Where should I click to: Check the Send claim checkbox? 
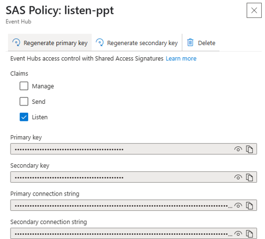tap(24, 102)
